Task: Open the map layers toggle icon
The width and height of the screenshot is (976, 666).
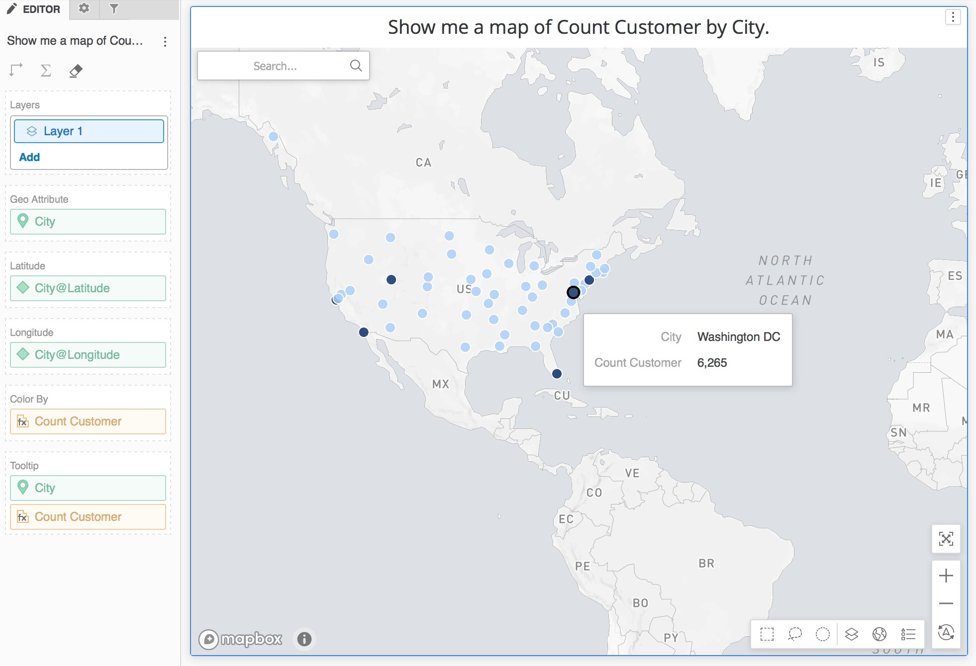Action: coord(851,634)
